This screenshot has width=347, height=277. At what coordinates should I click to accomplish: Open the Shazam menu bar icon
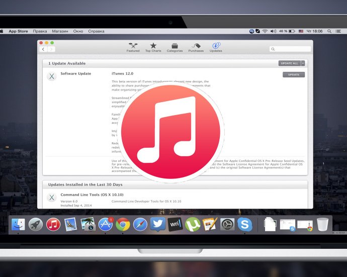(251, 31)
